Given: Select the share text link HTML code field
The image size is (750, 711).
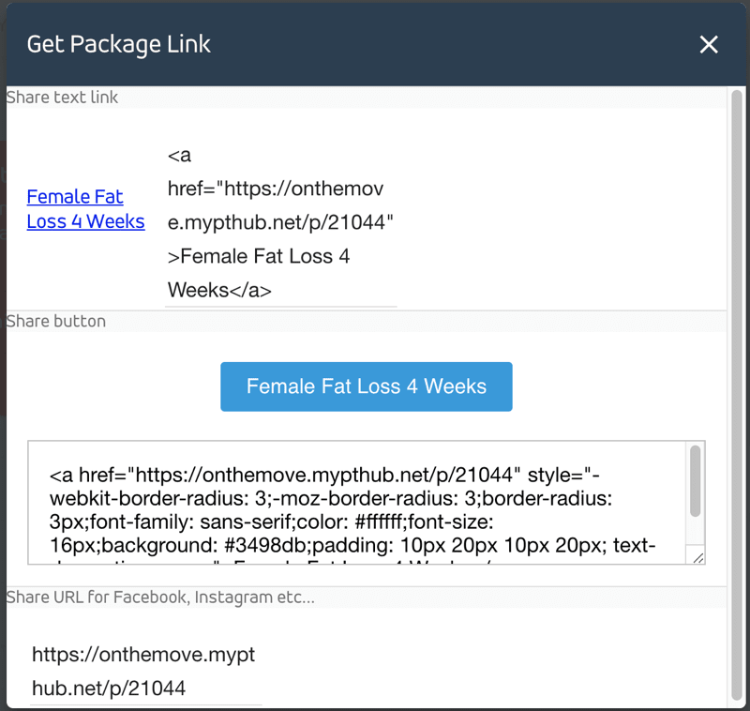Looking at the screenshot, I should click(280, 222).
